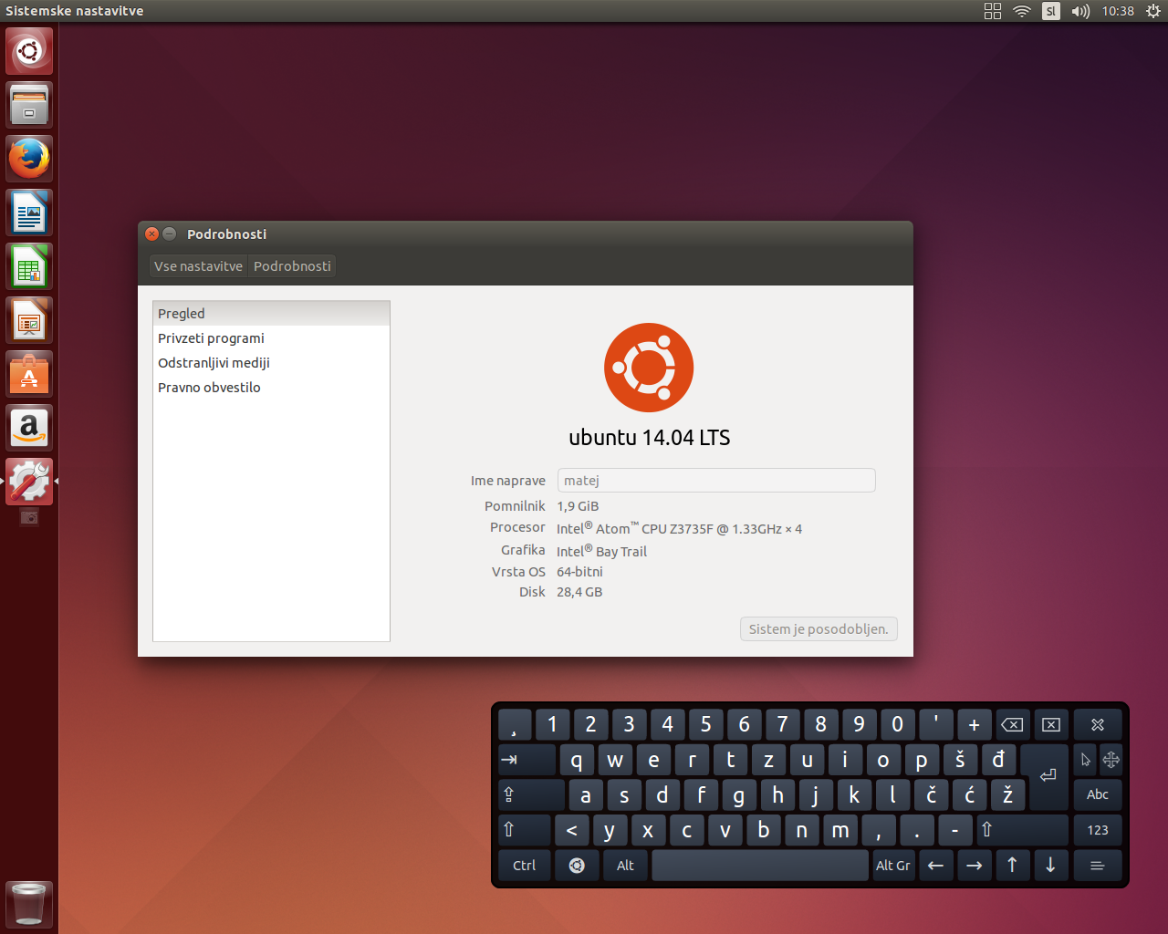Go back to Vse nastavitve

pyautogui.click(x=198, y=266)
